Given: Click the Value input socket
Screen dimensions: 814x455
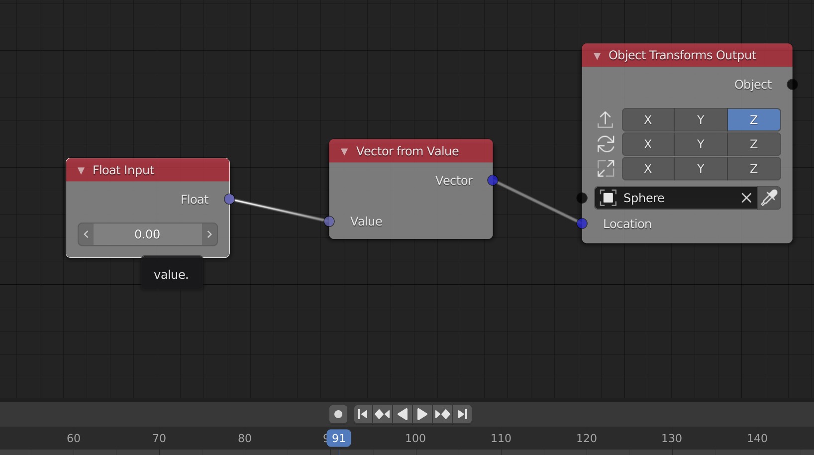Looking at the screenshot, I should [329, 222].
